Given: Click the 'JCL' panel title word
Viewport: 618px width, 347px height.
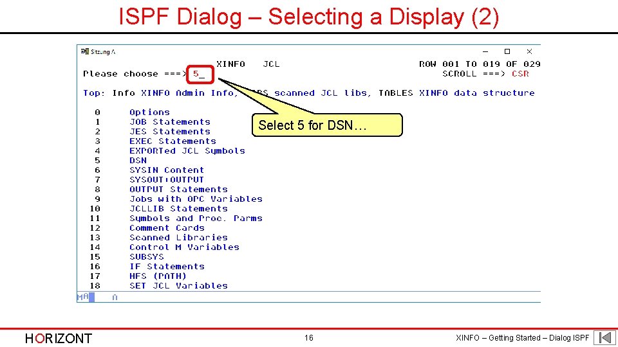Looking at the screenshot, I should pos(271,64).
